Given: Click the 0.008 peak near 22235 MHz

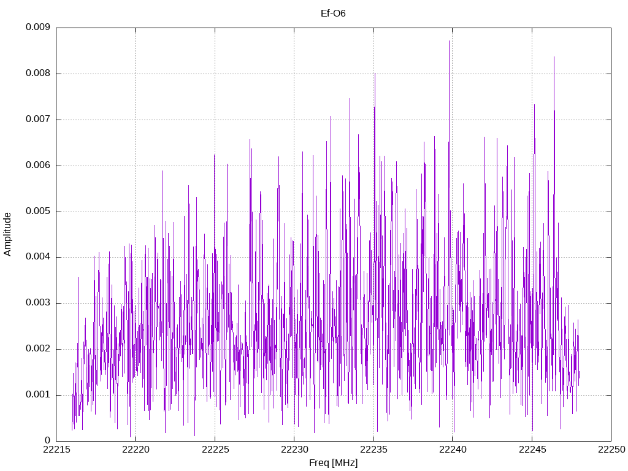Looking at the screenshot, I should 375,74.
